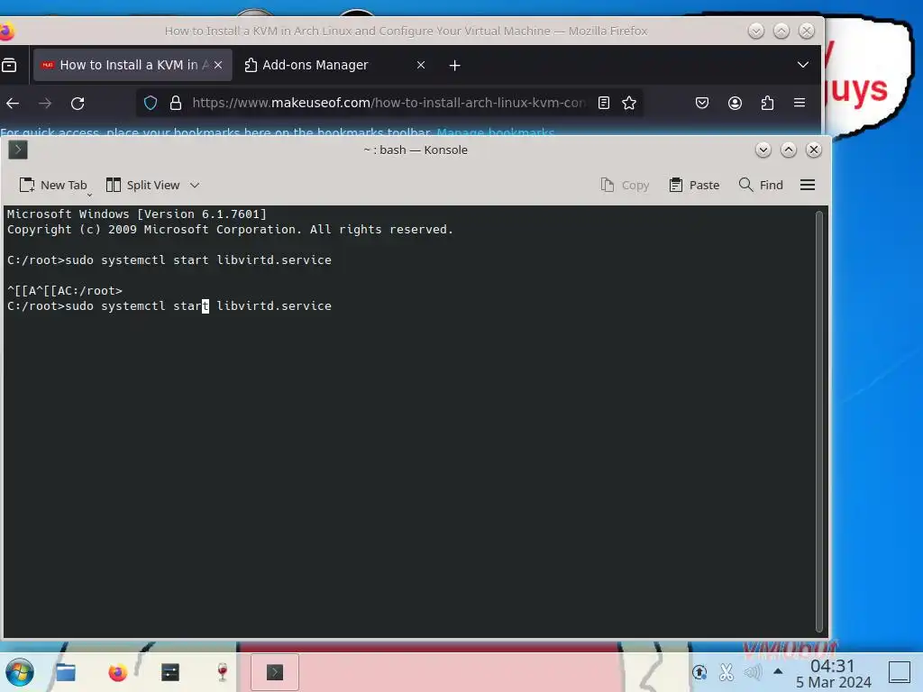This screenshot has height=692, width=923.
Task: Expand the Split View dropdown arrow
Action: click(195, 185)
